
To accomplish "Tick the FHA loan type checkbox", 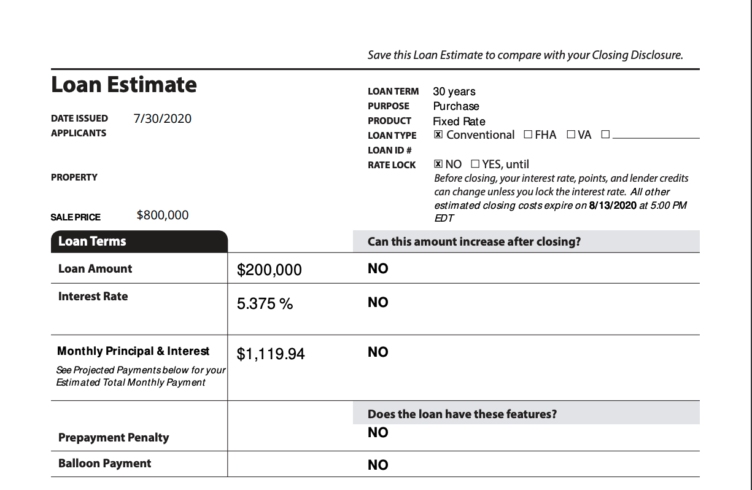I will (x=528, y=135).
